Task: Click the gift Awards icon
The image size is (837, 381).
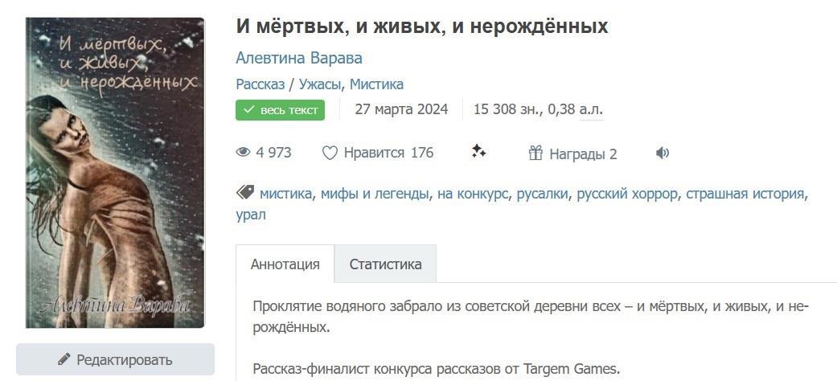Action: tap(535, 154)
